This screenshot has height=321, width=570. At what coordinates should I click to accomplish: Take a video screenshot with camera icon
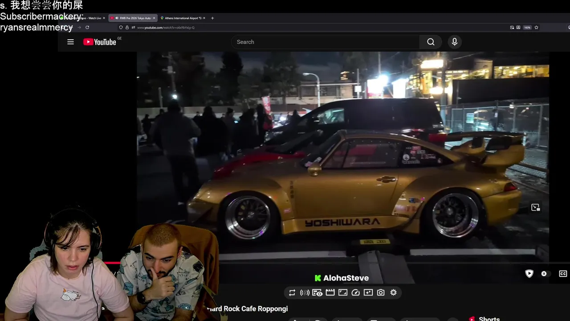point(381,292)
